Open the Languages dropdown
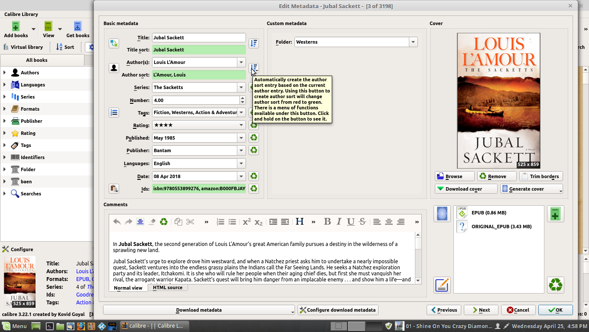589x332 pixels. coord(241,163)
